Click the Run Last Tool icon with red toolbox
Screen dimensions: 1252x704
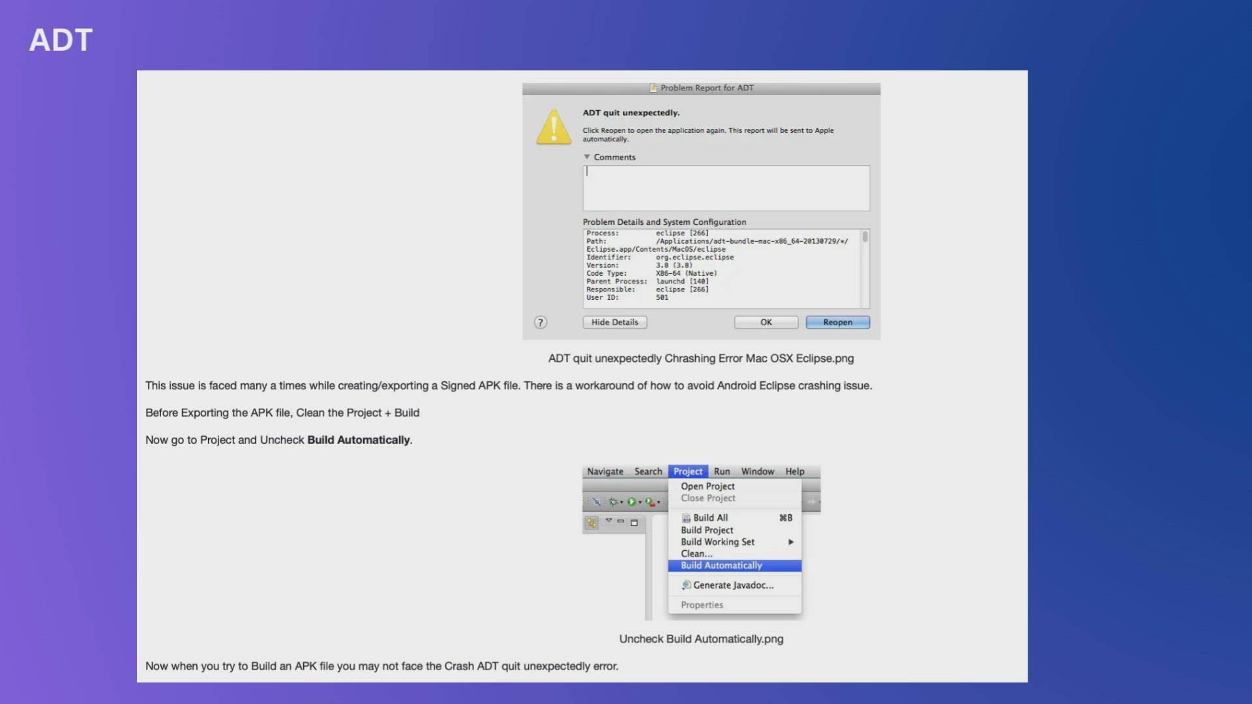(649, 502)
